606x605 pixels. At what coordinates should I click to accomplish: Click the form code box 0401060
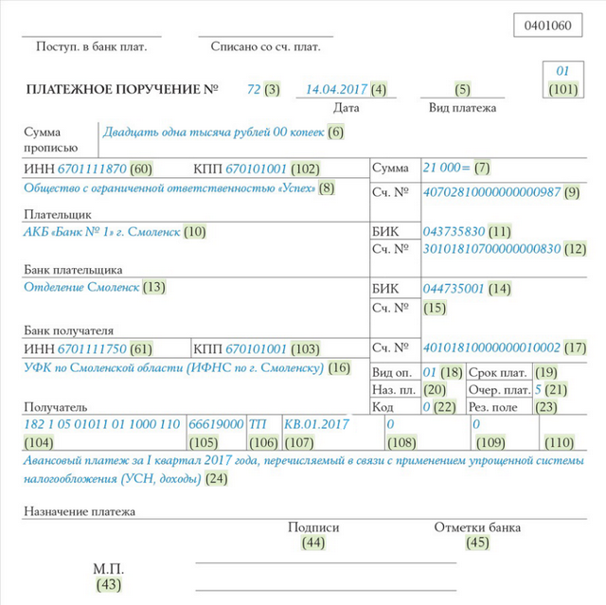547,26
